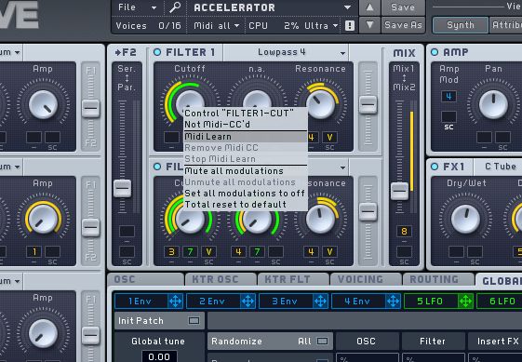Screen dimensions: 522x362
Task: Click the move icon on 3 Env
Action: tap(320, 302)
